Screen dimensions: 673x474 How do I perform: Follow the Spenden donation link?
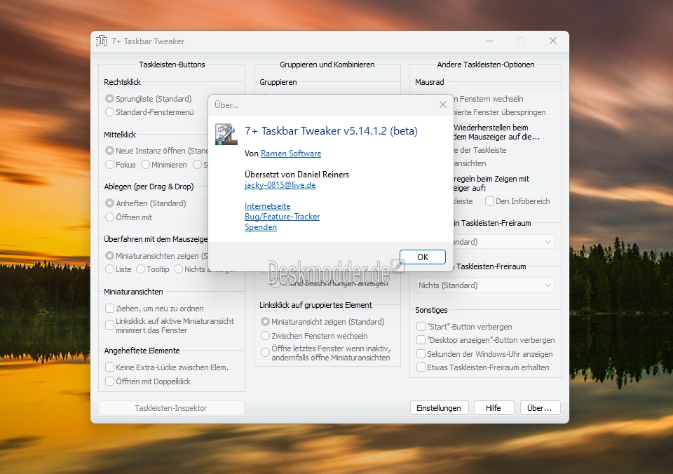261,227
